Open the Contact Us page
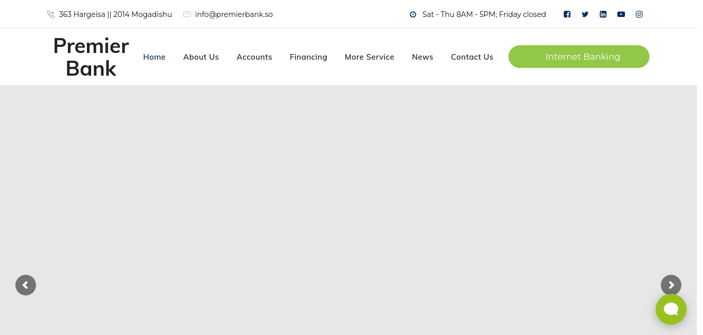 point(472,57)
